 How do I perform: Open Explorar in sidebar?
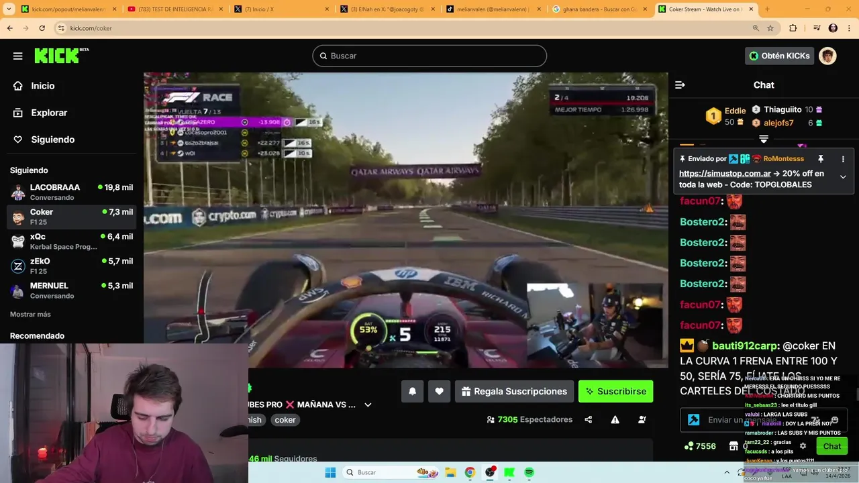pos(40,113)
